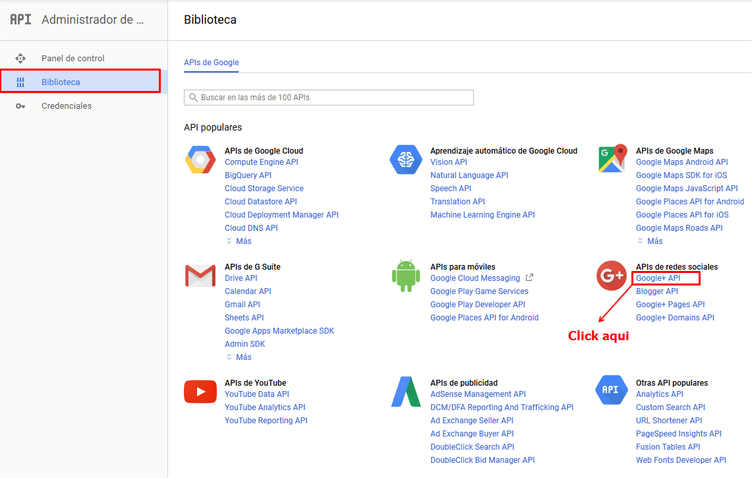Switch to the APIs de Google tab

[x=211, y=63]
